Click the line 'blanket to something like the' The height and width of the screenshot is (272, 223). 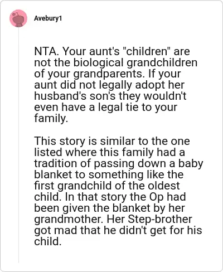click(109, 174)
